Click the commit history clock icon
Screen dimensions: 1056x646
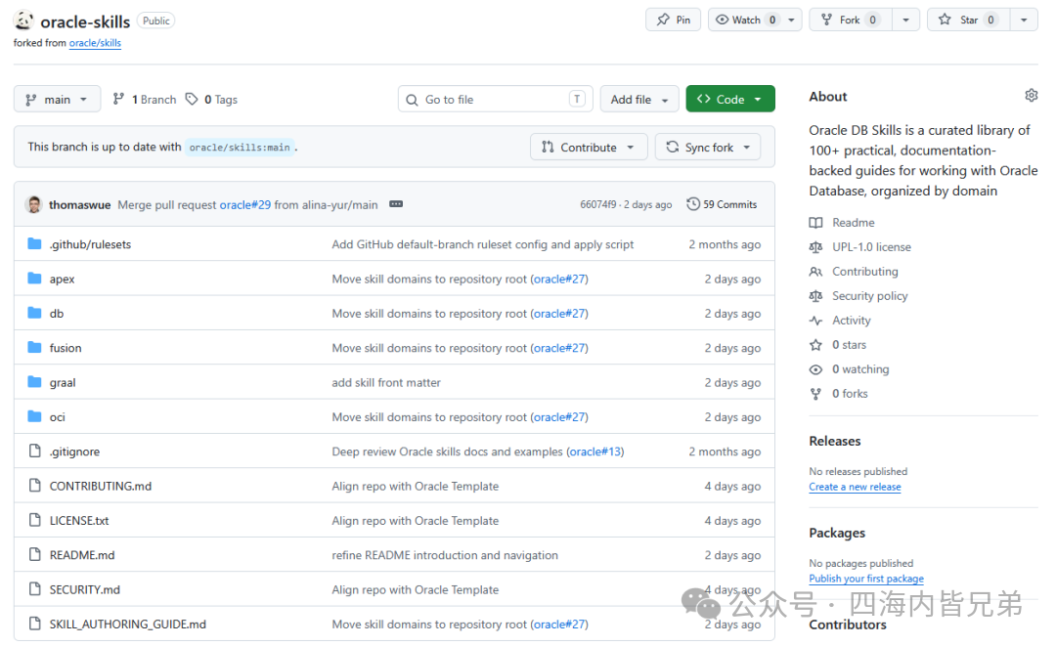tap(693, 204)
